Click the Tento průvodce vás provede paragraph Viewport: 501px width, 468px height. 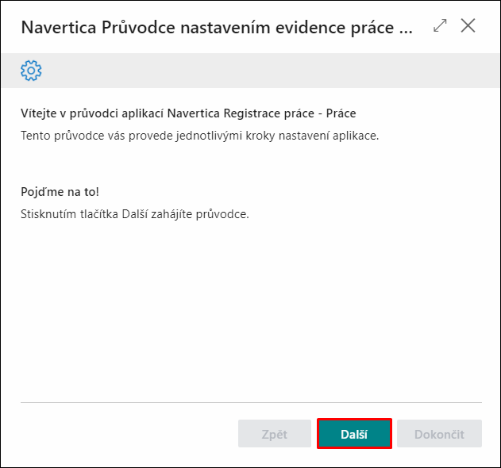pos(200,136)
